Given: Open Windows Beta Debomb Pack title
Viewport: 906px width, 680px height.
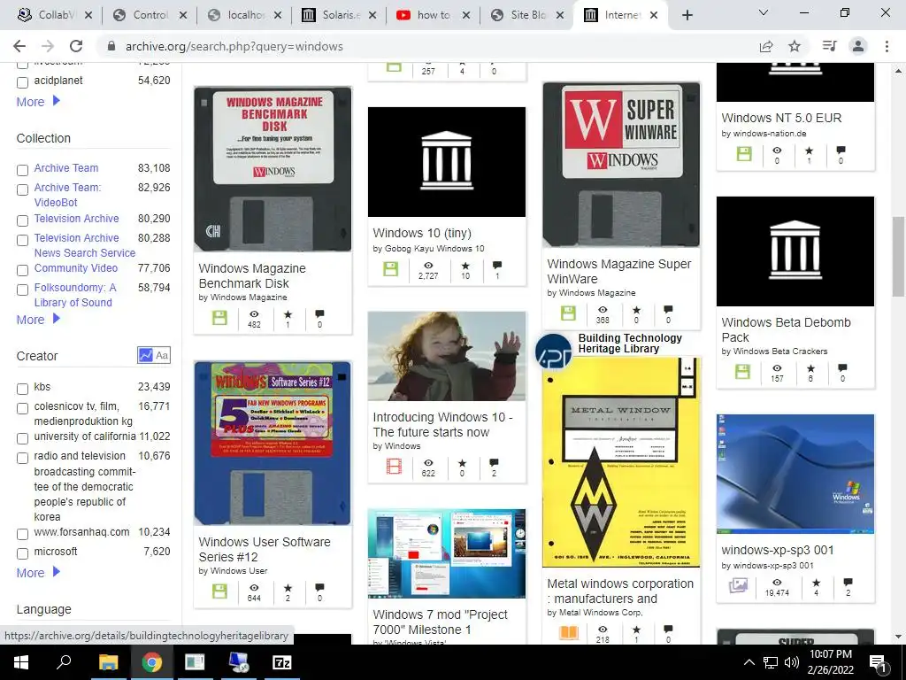Looking at the screenshot, I should 786,329.
